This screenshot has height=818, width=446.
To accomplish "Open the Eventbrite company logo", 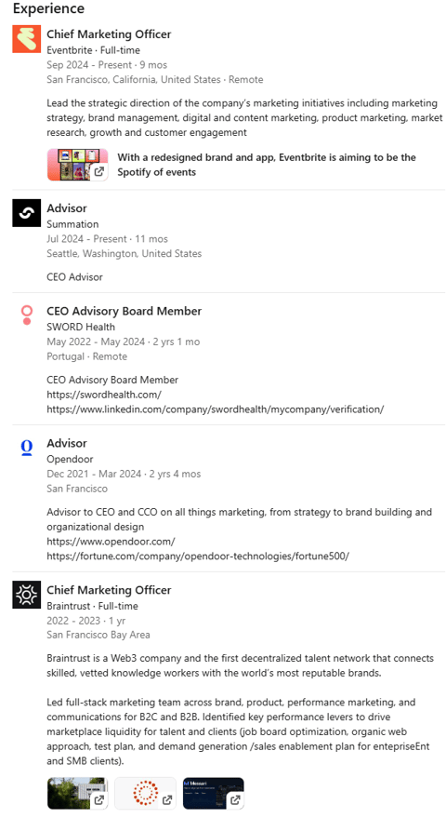I will click(x=27, y=38).
